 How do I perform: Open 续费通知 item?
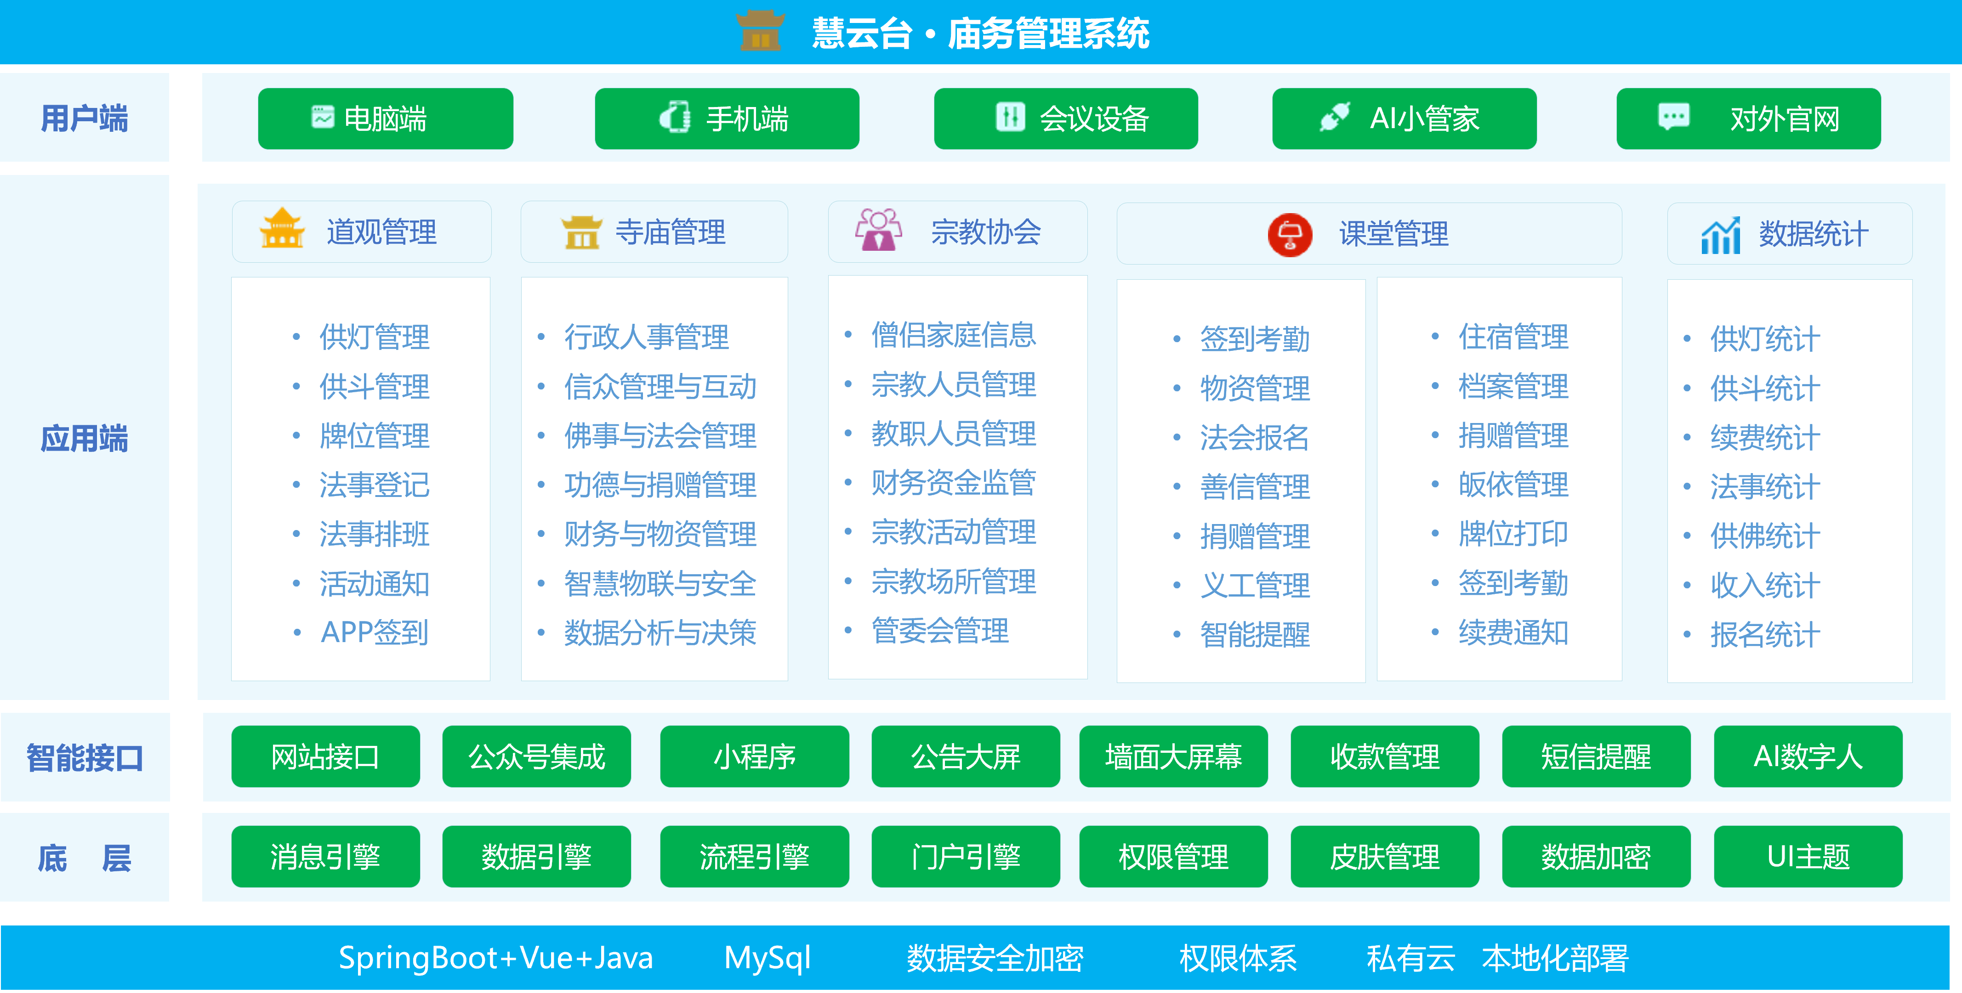pos(1513,632)
